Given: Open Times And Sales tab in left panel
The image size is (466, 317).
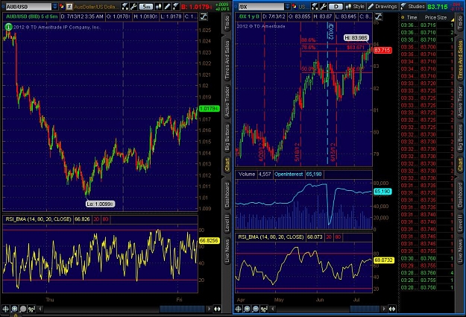Looking at the screenshot, I should [x=227, y=60].
